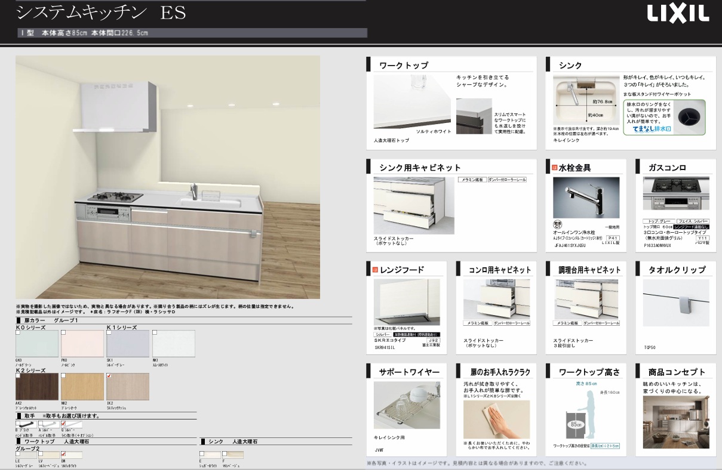Screen dimensions: 722x472
Task: Click the support wire rack photo
Action: [x=407, y=406]
